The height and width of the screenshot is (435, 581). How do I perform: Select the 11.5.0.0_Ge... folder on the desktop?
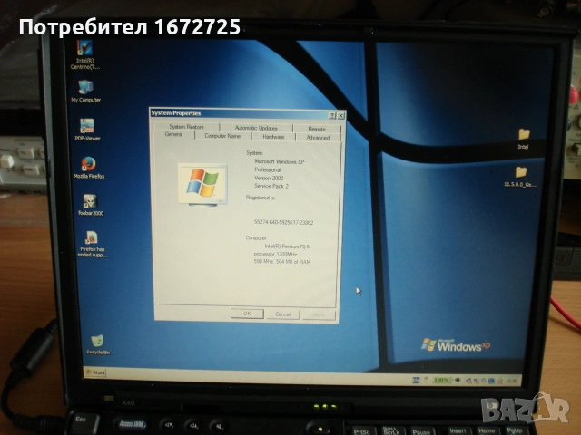(520, 177)
